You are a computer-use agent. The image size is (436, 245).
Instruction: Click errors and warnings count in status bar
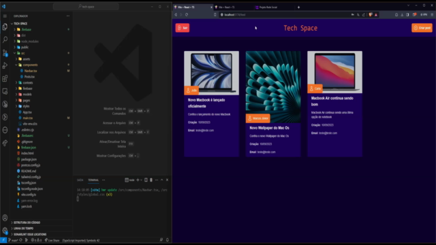click(x=36, y=240)
